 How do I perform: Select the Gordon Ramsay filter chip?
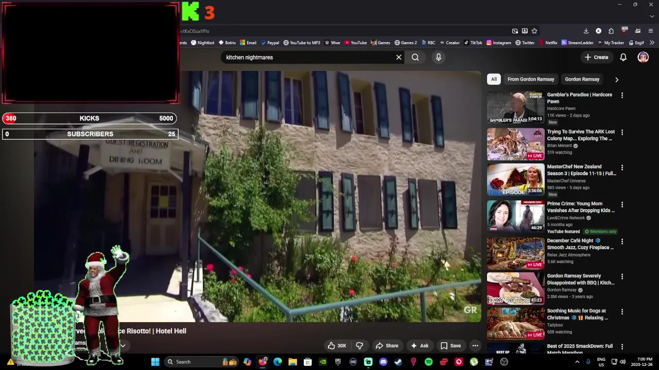[x=582, y=79]
